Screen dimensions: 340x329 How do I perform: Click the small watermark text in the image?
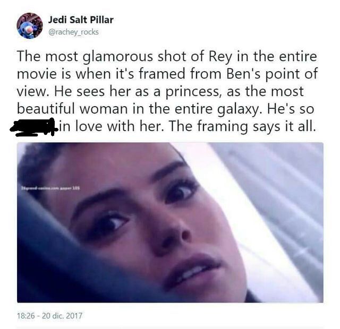[x=50, y=188]
